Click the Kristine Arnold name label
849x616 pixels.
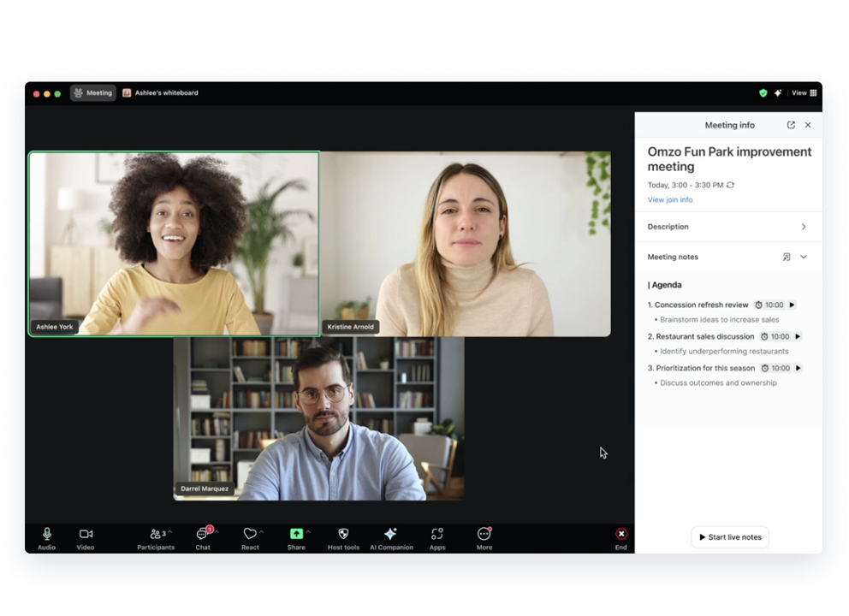[350, 327]
